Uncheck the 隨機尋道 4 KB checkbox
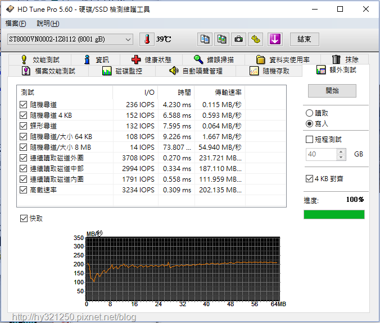 [x=23, y=116]
